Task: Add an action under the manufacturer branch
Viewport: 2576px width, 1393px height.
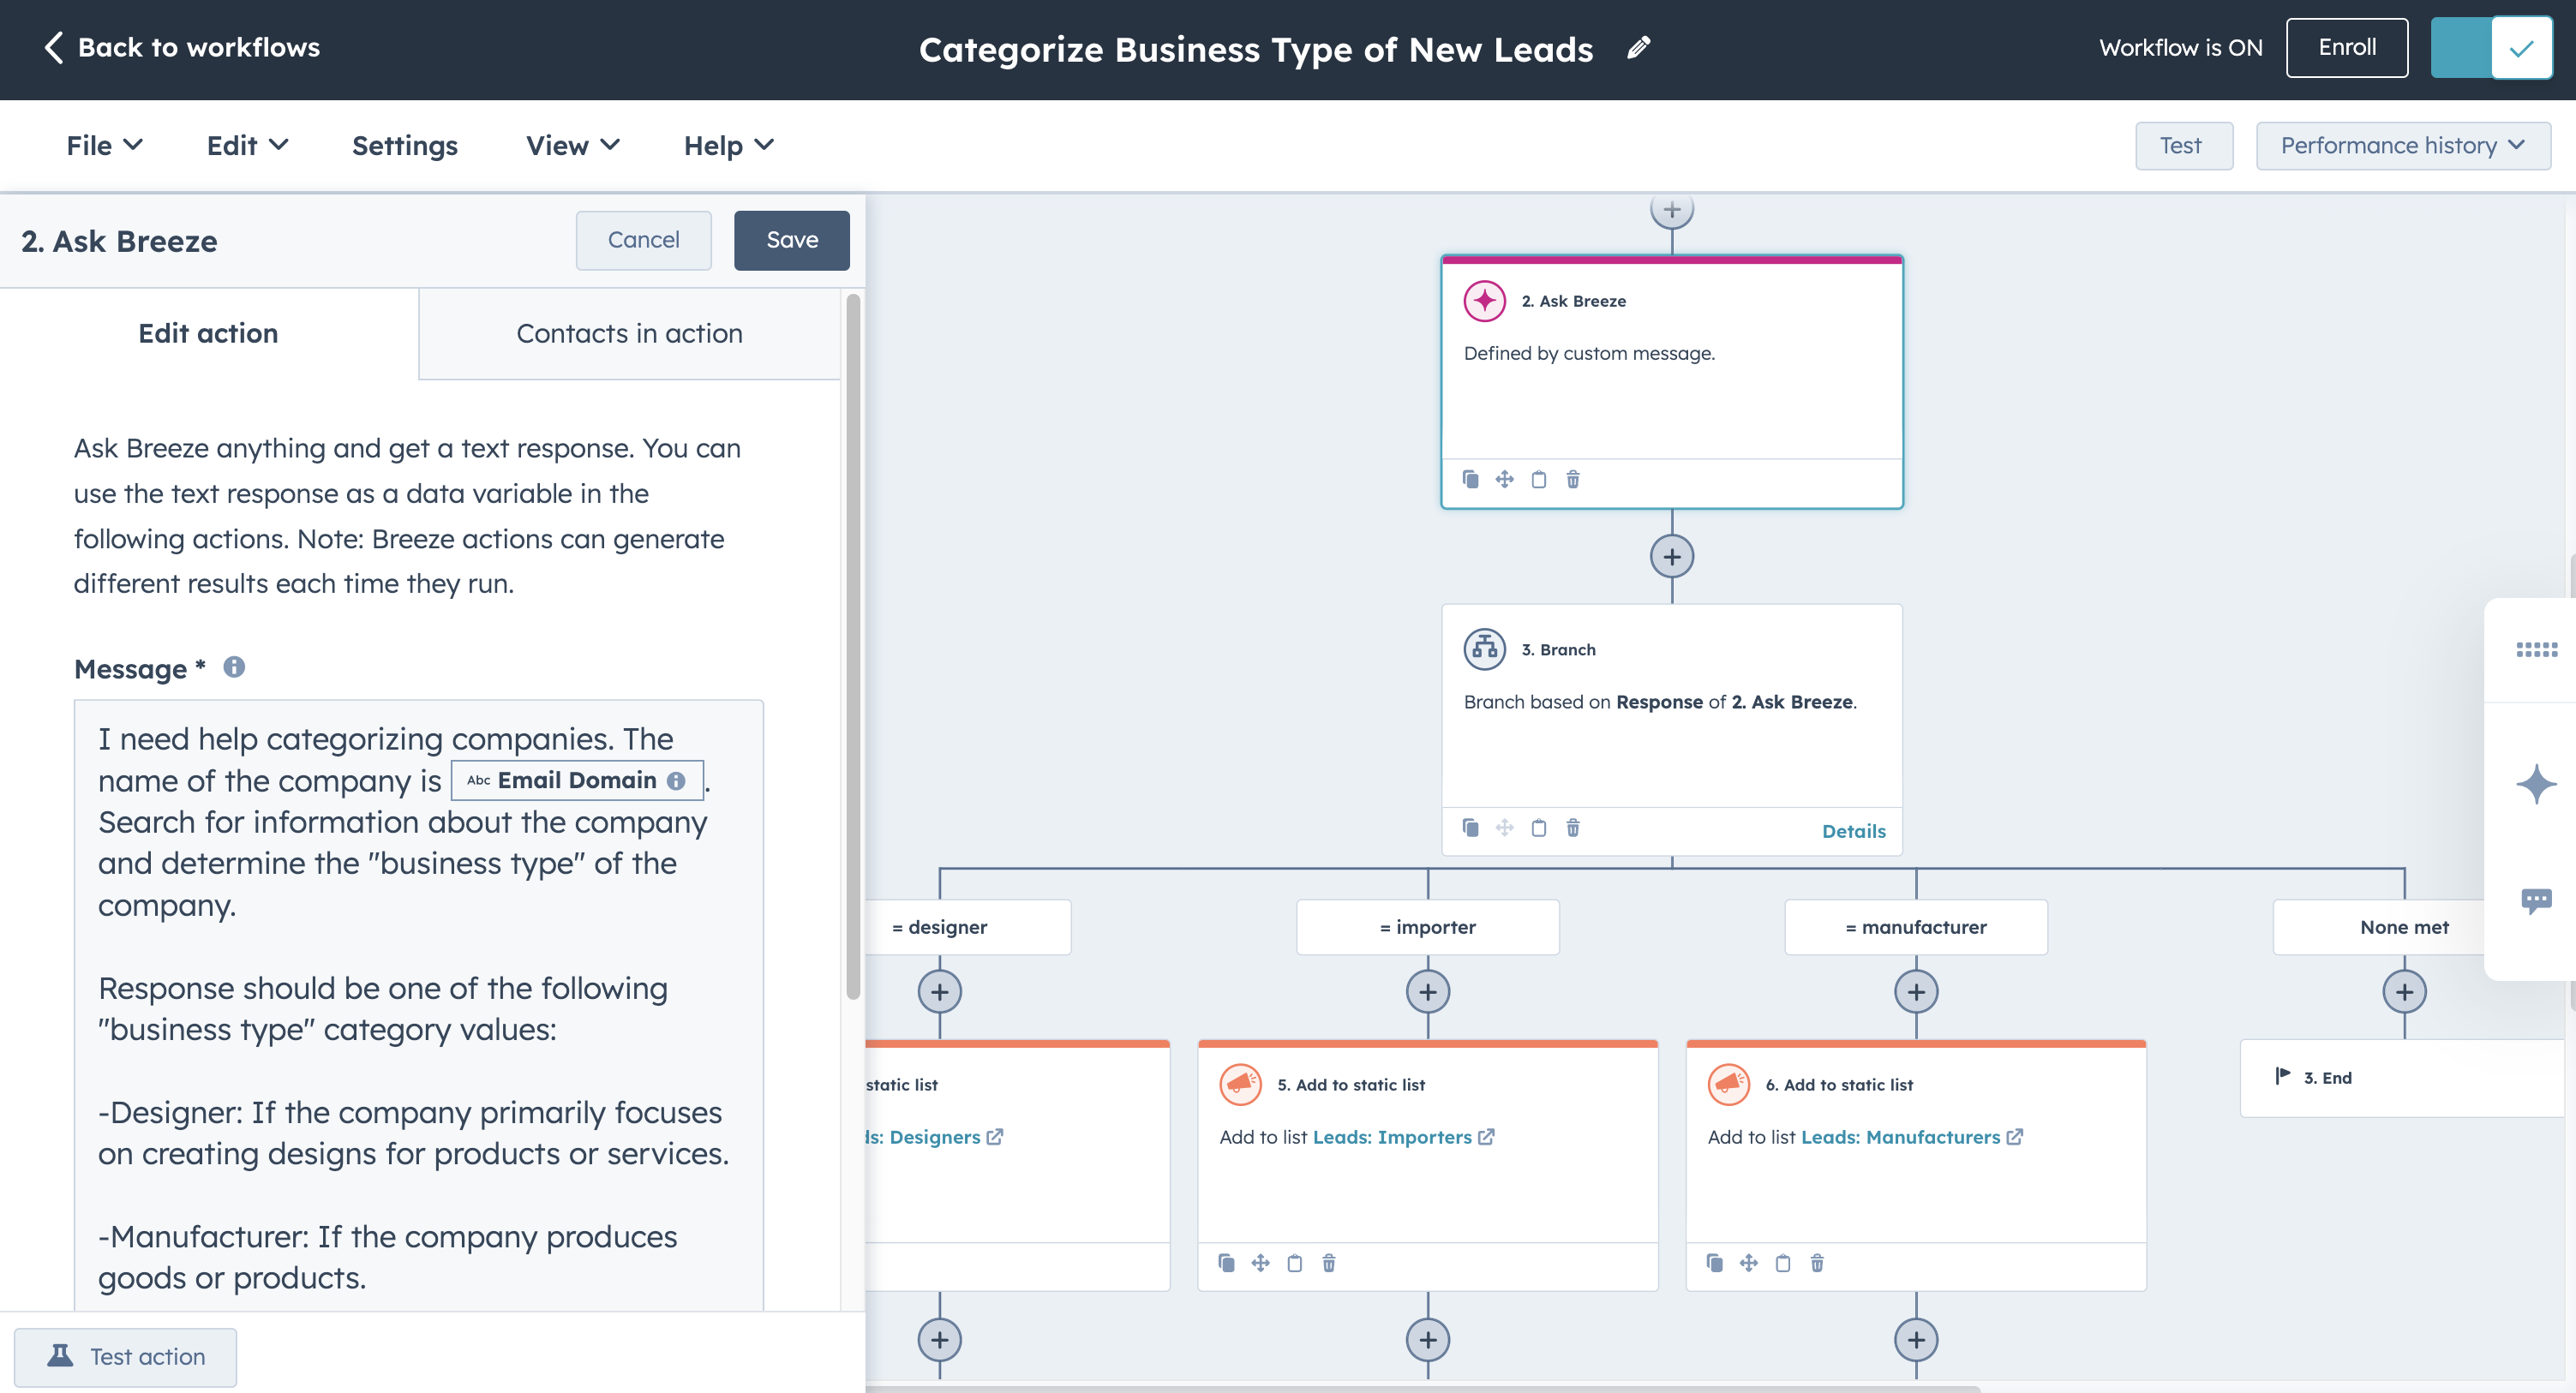Action: coord(1915,991)
